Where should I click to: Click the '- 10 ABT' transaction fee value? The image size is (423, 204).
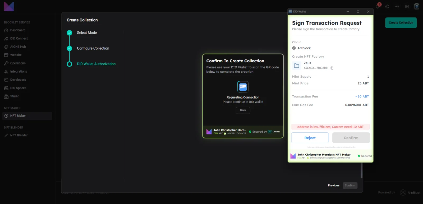coord(362,96)
